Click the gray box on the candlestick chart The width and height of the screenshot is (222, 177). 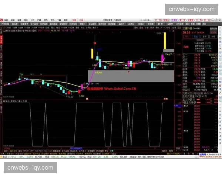(x=131, y=76)
